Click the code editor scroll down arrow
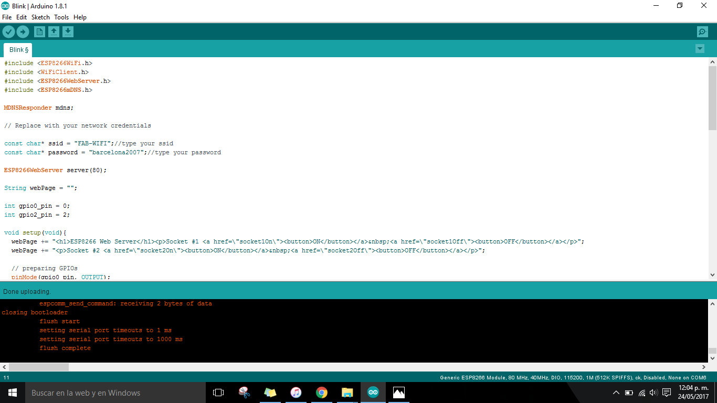The width and height of the screenshot is (717, 403). click(x=712, y=274)
